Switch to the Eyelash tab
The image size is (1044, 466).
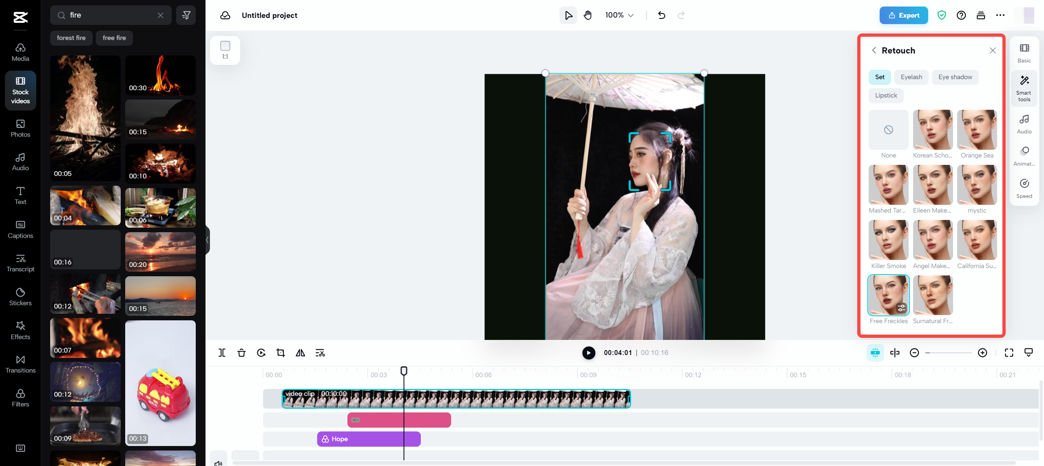point(911,77)
